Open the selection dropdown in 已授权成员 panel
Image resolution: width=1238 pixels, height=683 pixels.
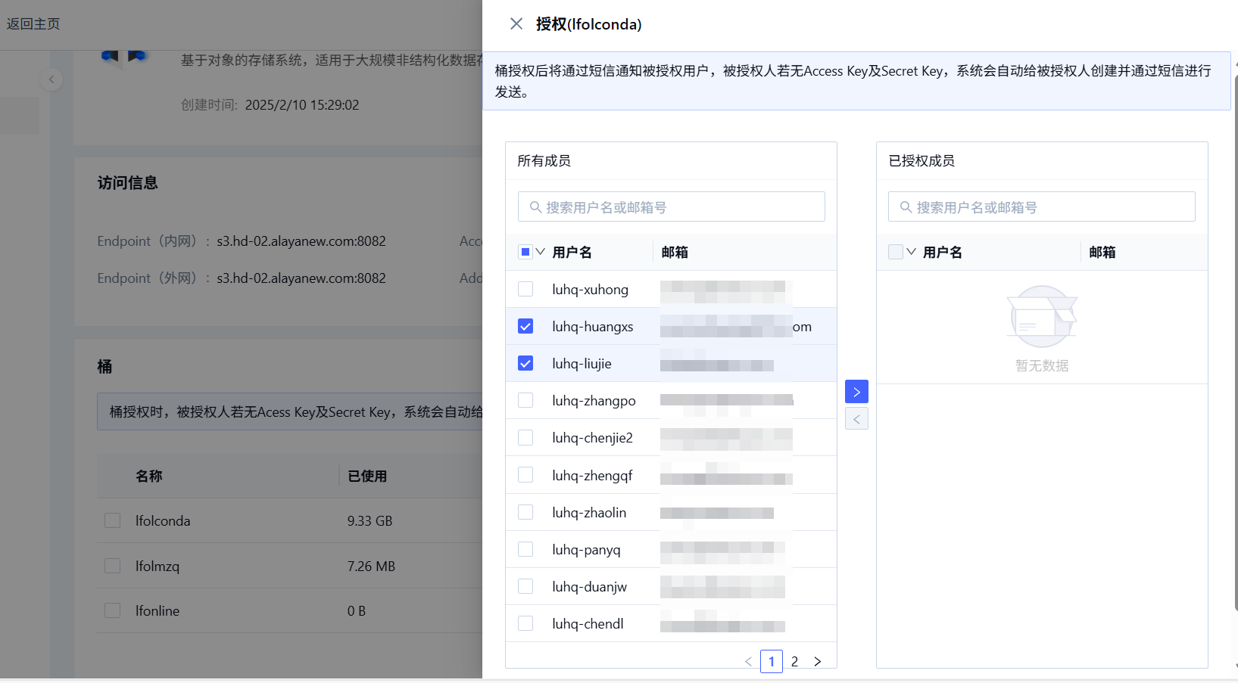[x=910, y=251]
